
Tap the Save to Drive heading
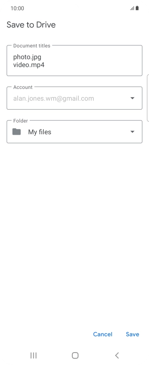[x=31, y=25]
